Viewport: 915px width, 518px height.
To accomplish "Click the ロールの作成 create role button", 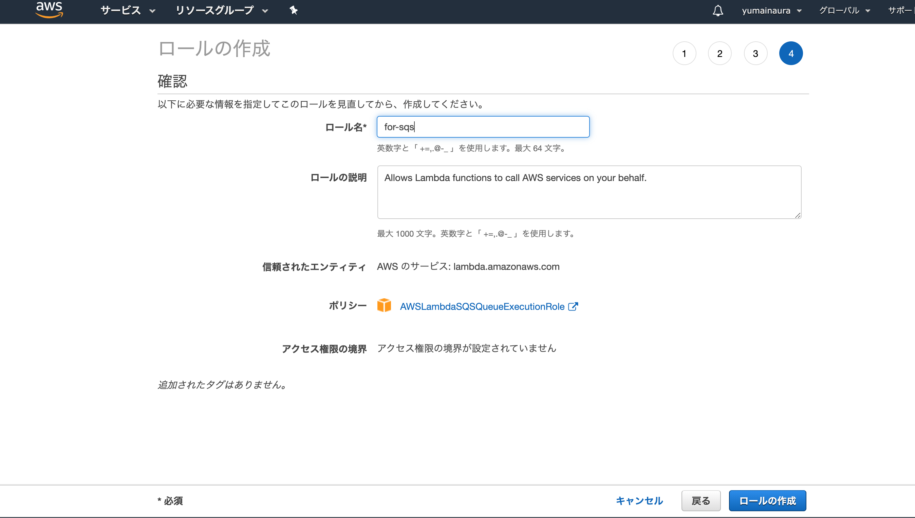I will tap(767, 501).
